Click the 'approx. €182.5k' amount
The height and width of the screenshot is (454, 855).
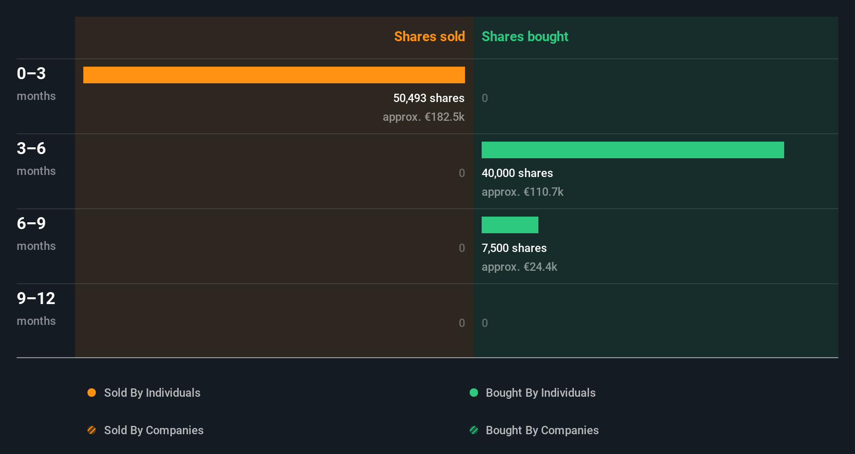(x=423, y=117)
